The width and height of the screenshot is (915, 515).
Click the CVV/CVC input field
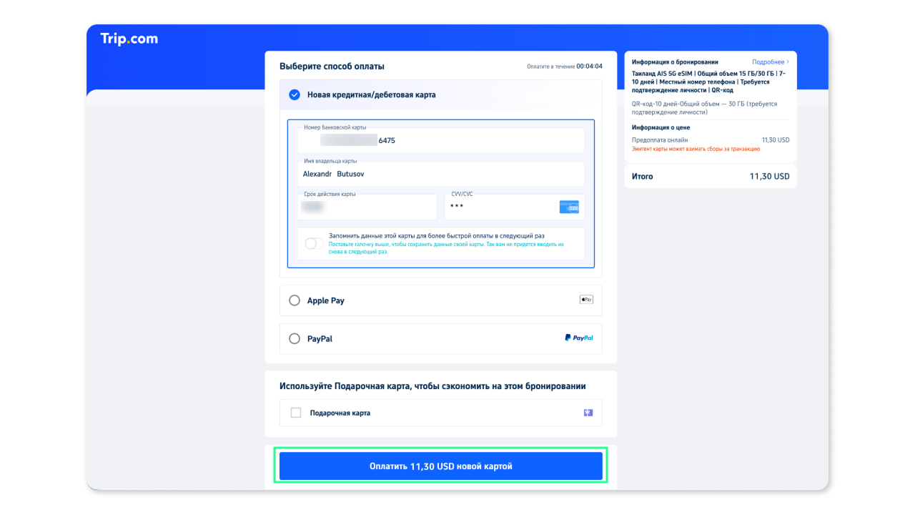click(x=515, y=206)
